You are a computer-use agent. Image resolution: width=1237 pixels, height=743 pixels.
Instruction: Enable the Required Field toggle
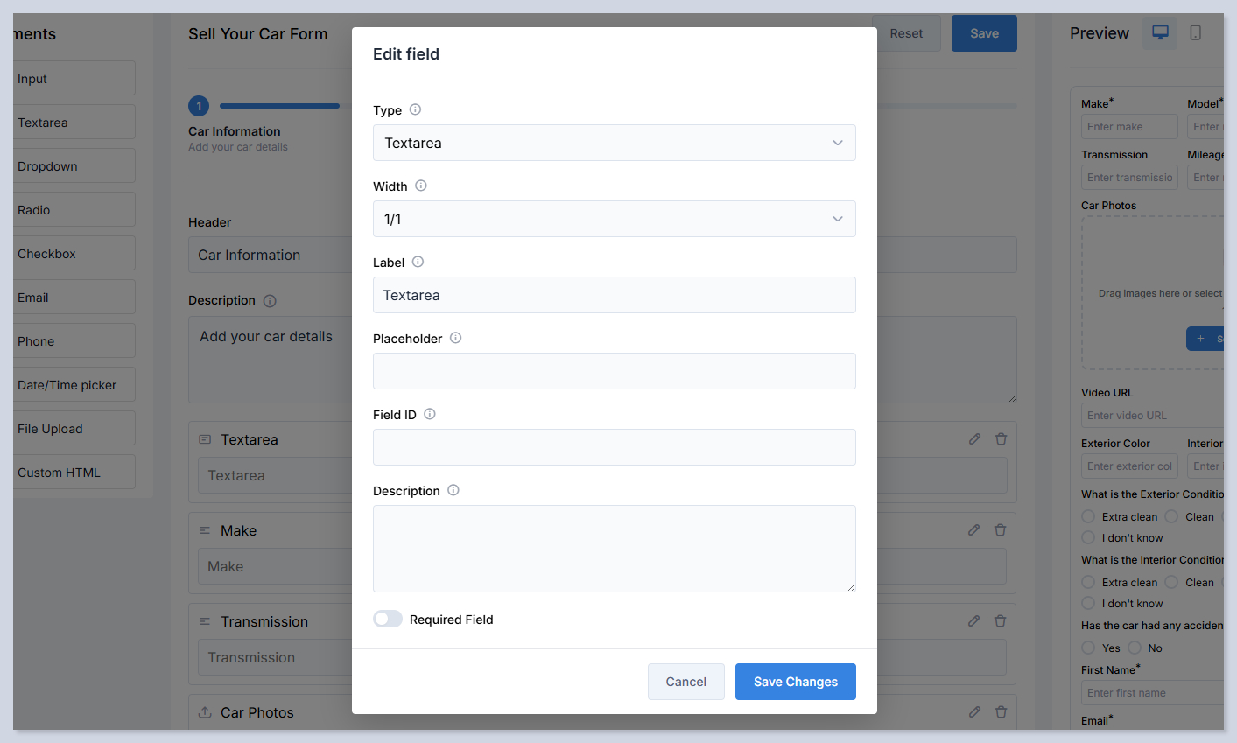[388, 620]
